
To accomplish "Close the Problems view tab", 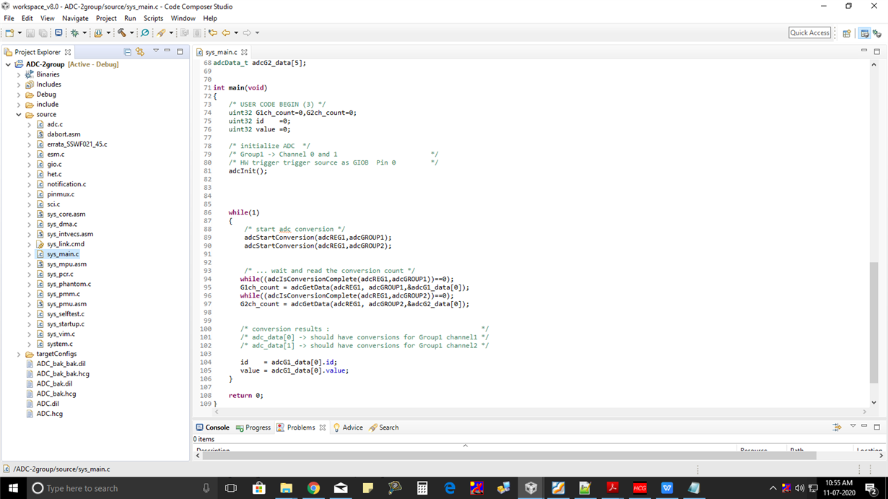I will (x=323, y=428).
